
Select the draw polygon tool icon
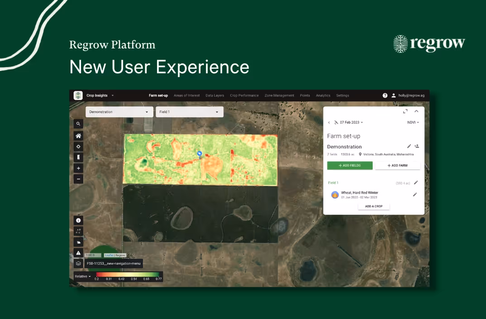pyautogui.click(x=78, y=231)
